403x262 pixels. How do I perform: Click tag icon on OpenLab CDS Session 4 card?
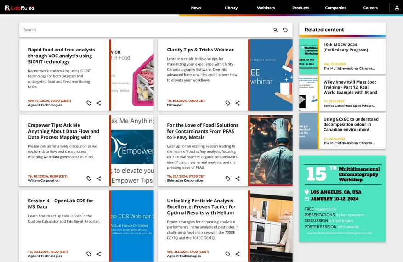tap(89, 254)
